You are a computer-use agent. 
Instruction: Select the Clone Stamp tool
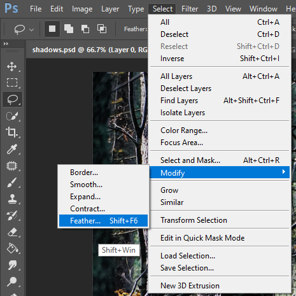12,199
